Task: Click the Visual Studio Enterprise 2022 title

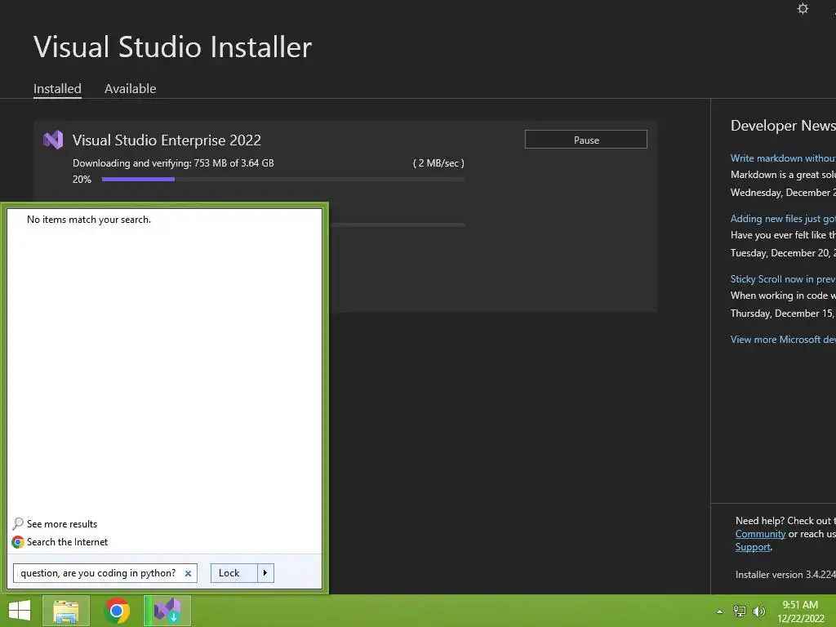Action: click(x=167, y=140)
